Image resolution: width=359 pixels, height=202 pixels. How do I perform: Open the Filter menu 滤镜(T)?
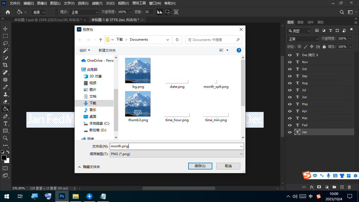(97, 3)
